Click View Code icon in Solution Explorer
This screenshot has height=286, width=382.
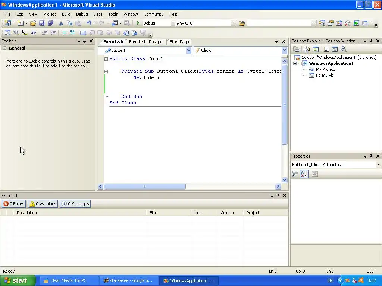pos(326,50)
